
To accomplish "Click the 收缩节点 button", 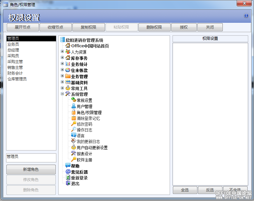I will click(56, 27).
